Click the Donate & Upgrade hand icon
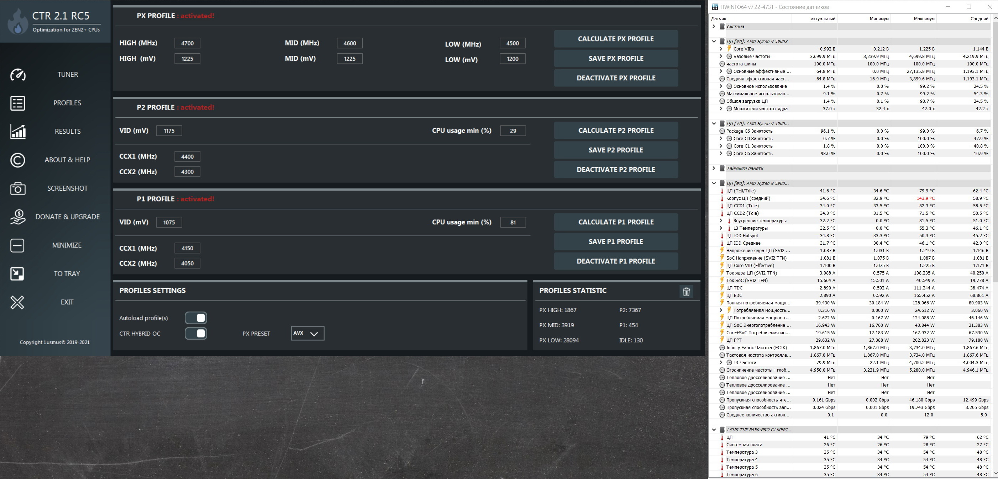 tap(18, 217)
